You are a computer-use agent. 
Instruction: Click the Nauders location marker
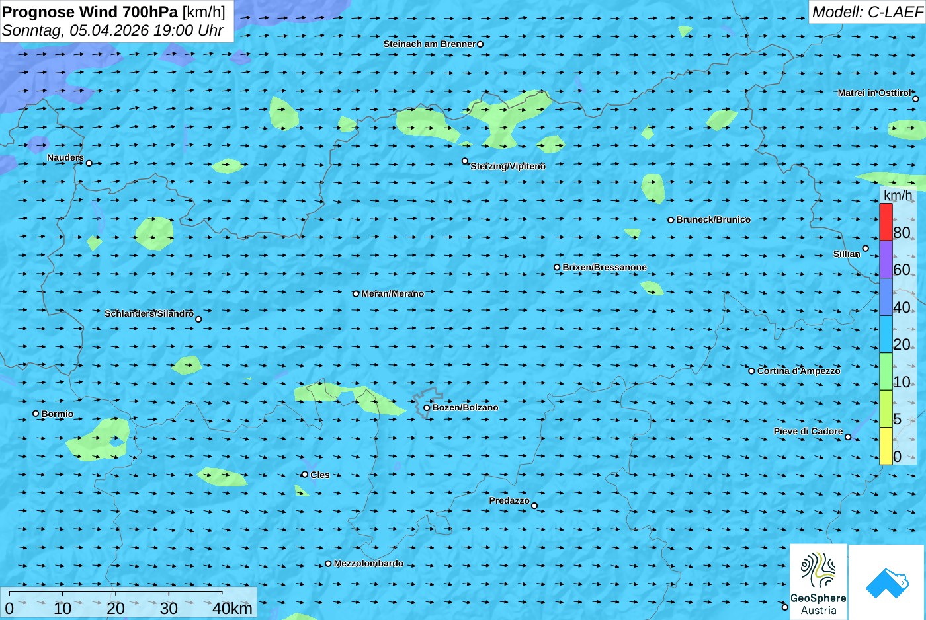(89, 163)
